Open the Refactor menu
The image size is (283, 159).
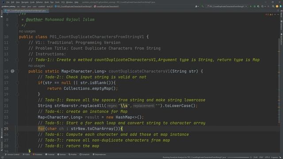[x=39, y=2]
